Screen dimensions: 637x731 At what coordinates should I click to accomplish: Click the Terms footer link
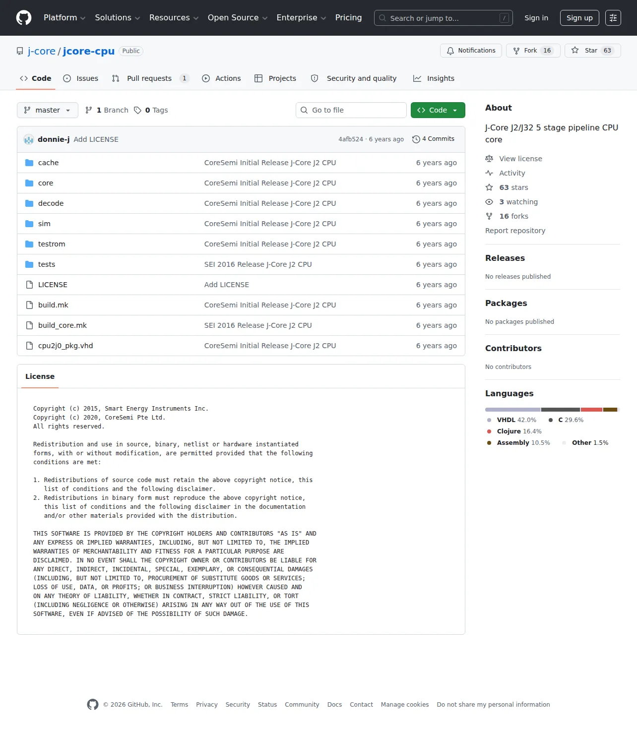click(179, 705)
